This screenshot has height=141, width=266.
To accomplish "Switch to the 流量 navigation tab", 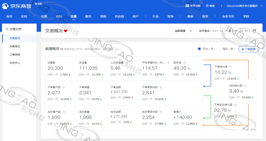I will 44,16.
